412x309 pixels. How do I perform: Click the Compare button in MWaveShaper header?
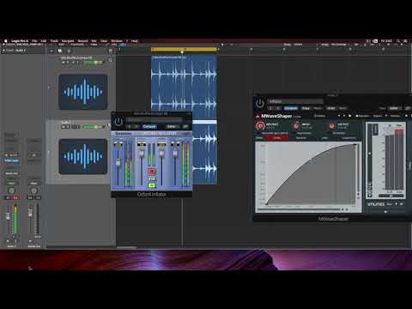coord(290,108)
